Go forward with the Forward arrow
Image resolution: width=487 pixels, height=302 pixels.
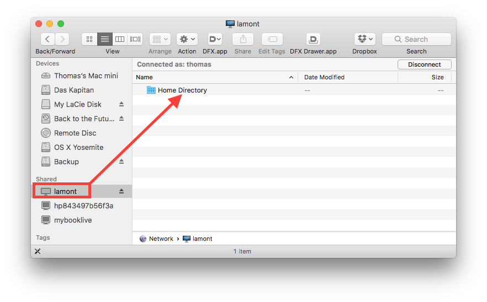[62, 39]
